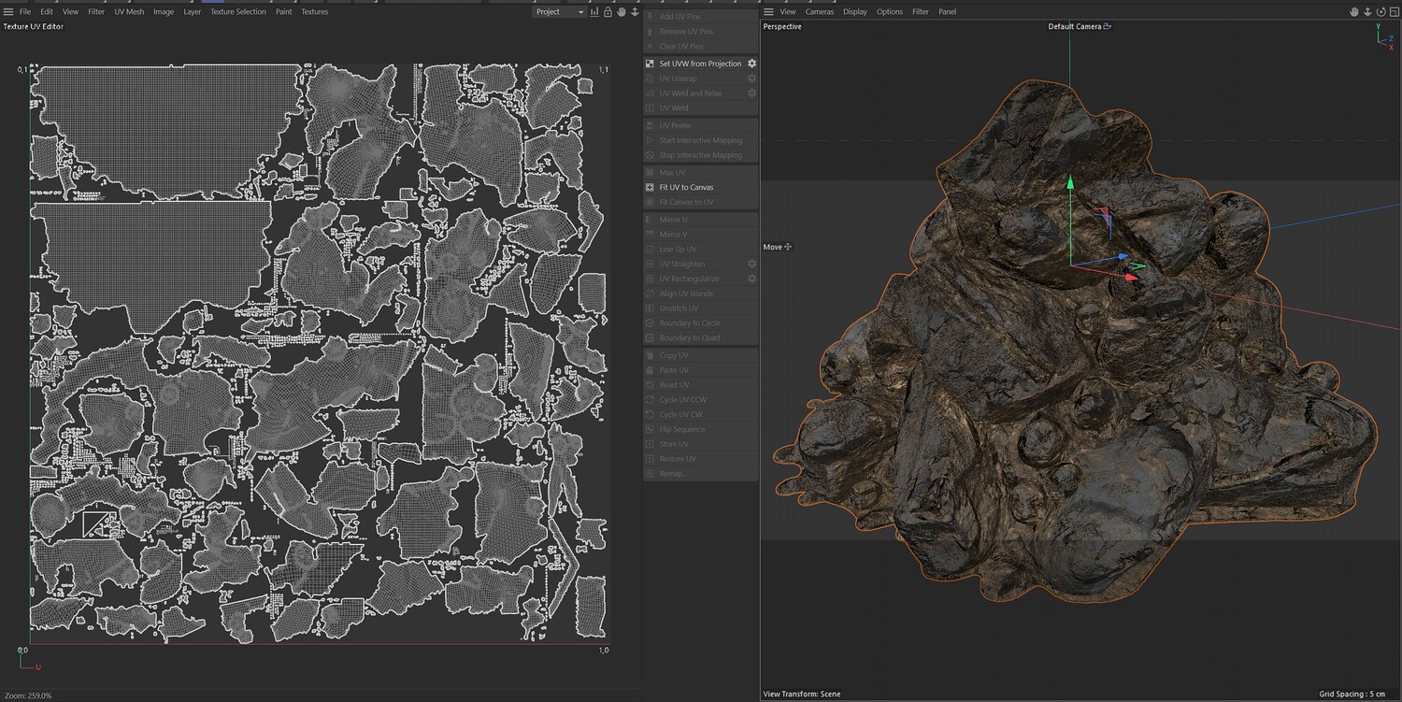Image resolution: width=1402 pixels, height=702 pixels.
Task: Click the cross-arrows icon next to Move
Action: tap(788, 247)
